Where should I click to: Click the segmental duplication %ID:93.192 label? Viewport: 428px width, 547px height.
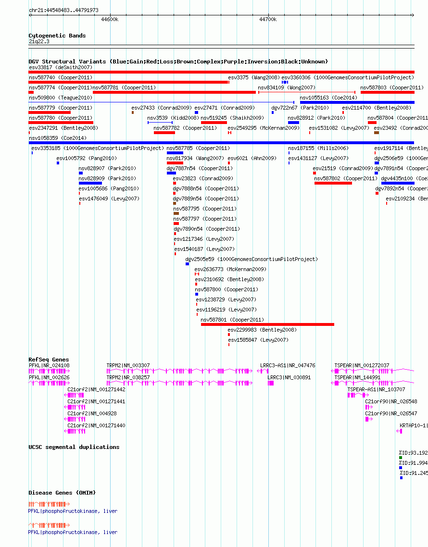(x=414, y=453)
